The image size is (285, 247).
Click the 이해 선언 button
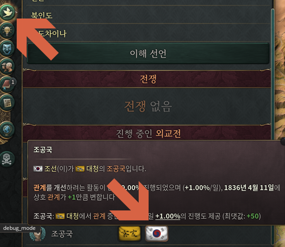148,53
